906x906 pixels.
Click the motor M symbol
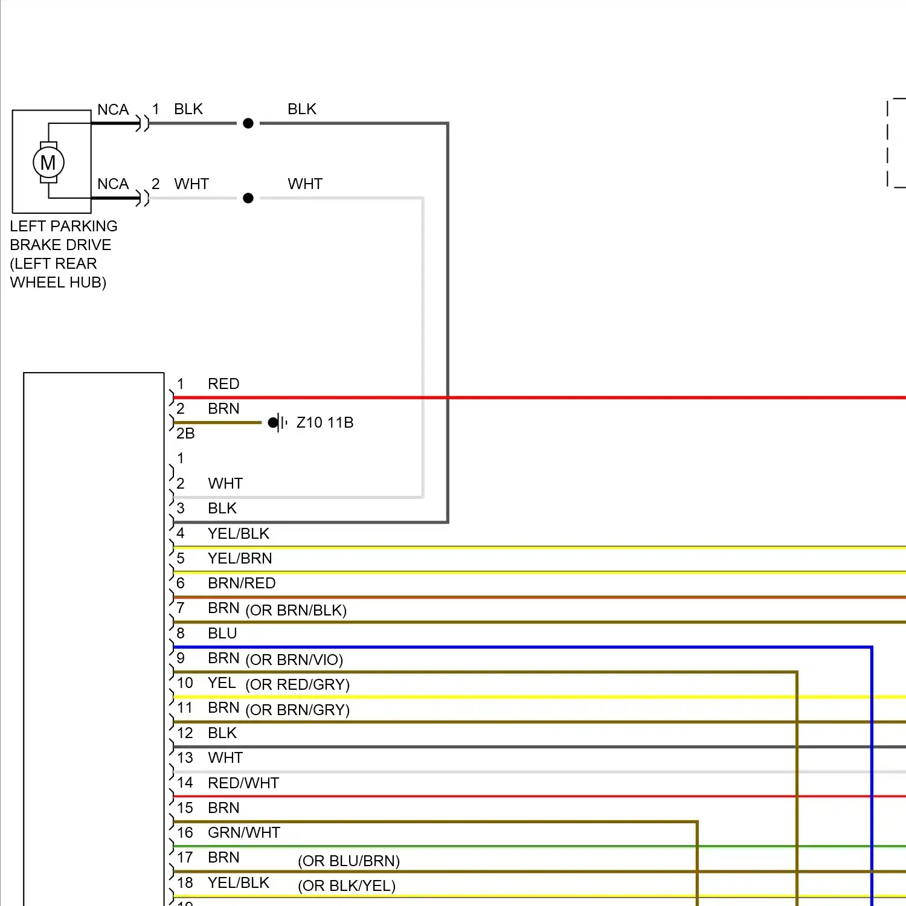pos(48,162)
